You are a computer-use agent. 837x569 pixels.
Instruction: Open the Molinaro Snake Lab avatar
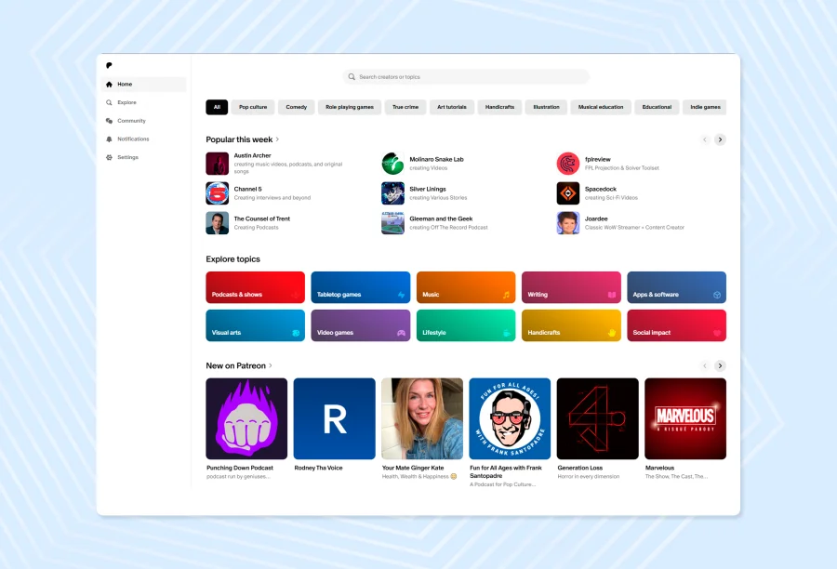(x=392, y=164)
